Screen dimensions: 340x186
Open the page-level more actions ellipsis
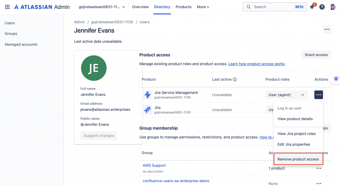point(327,30)
